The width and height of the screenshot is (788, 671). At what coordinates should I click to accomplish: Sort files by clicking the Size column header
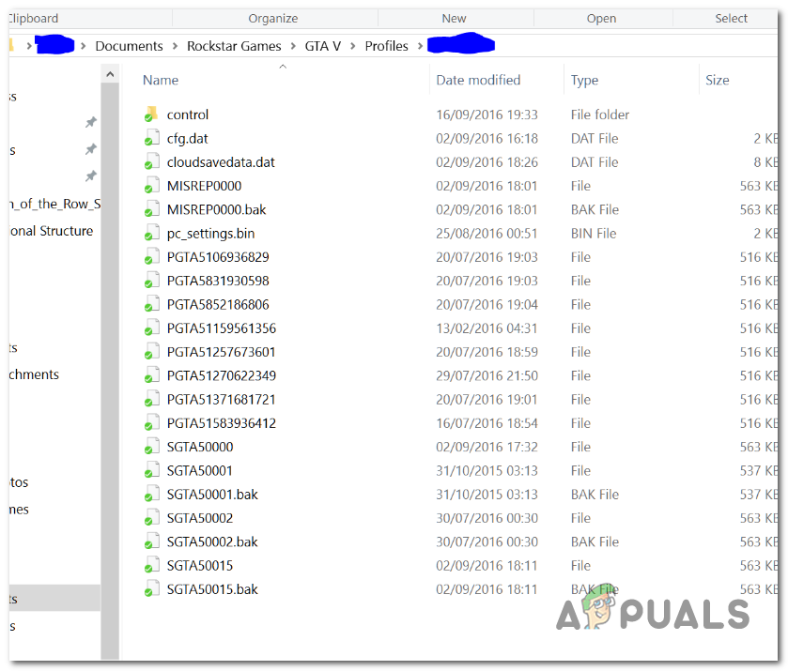pyautogui.click(x=717, y=80)
